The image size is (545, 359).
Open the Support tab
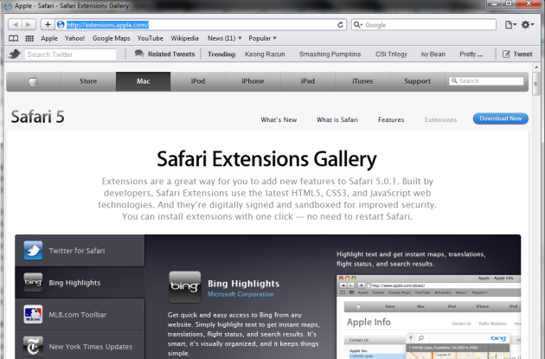(x=418, y=81)
